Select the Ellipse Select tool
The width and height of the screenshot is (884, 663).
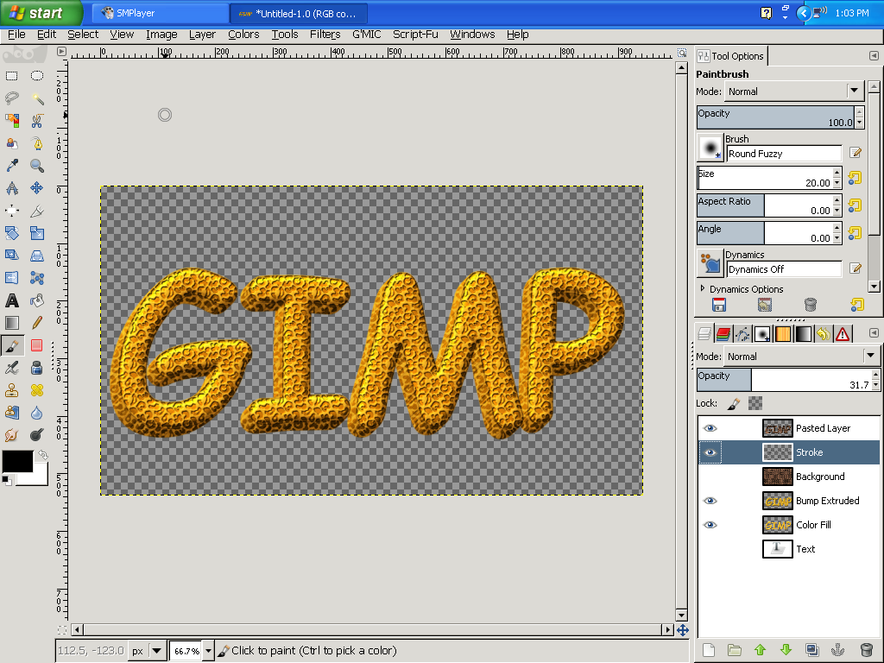pyautogui.click(x=37, y=76)
